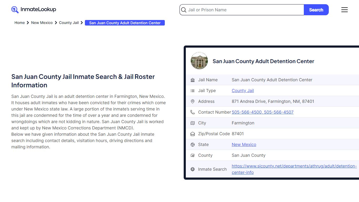
Task: Click the State globe icon
Action: coord(193,145)
